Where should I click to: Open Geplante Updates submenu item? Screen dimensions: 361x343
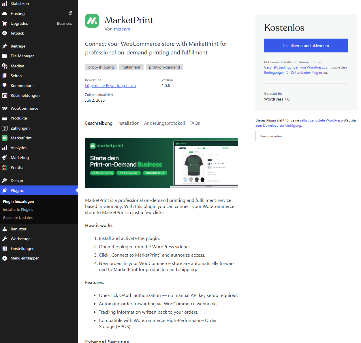(x=18, y=217)
